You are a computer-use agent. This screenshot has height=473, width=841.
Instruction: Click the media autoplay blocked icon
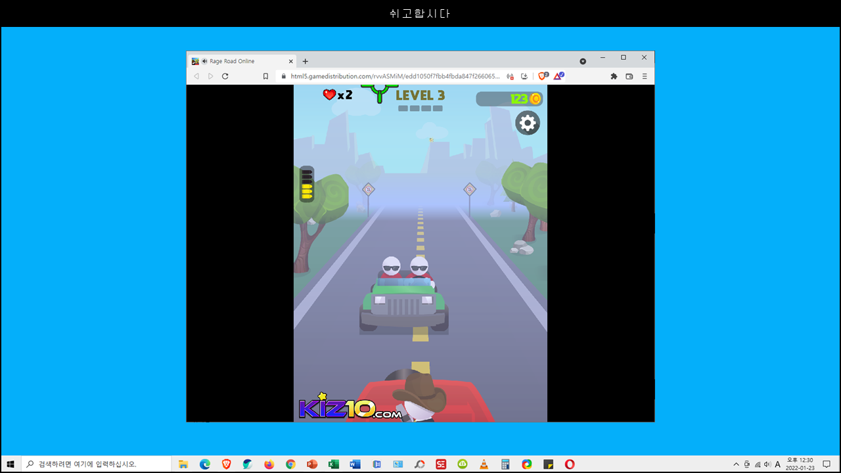point(511,76)
